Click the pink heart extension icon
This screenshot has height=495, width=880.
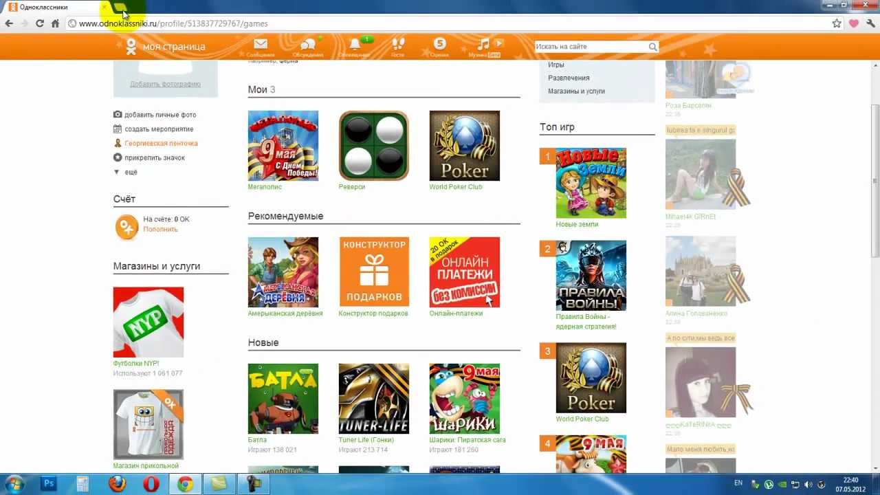pos(854,23)
